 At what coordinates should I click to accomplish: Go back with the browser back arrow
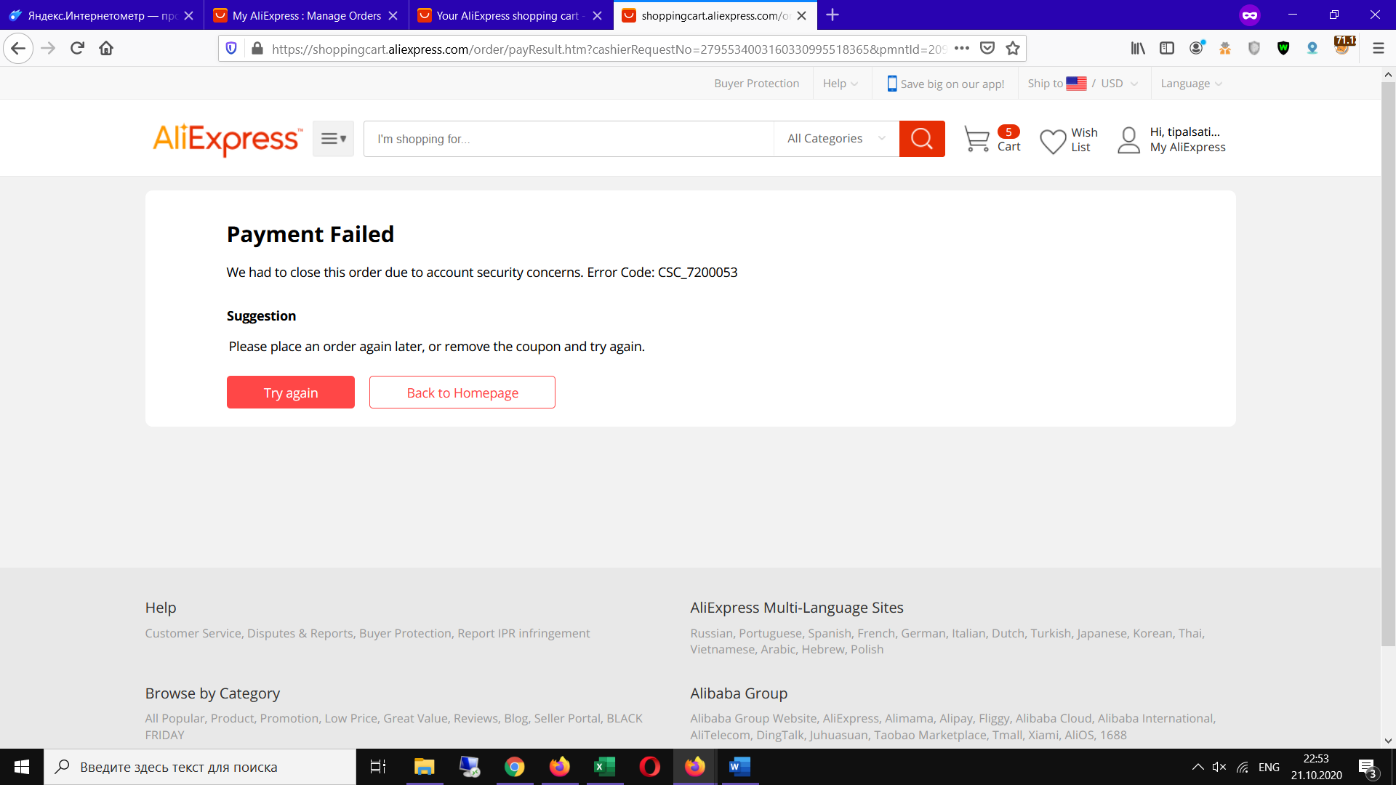(x=18, y=49)
